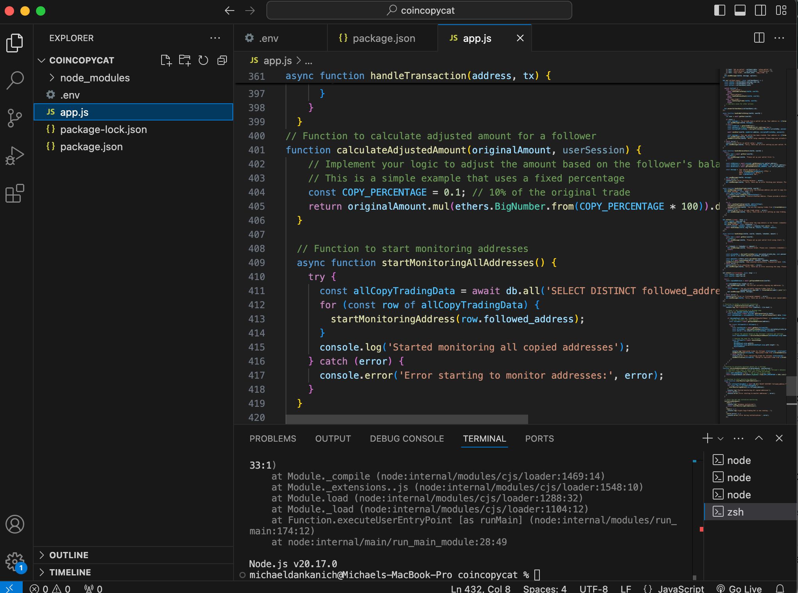
Task: Change LF end of line sequence
Action: 625,588
